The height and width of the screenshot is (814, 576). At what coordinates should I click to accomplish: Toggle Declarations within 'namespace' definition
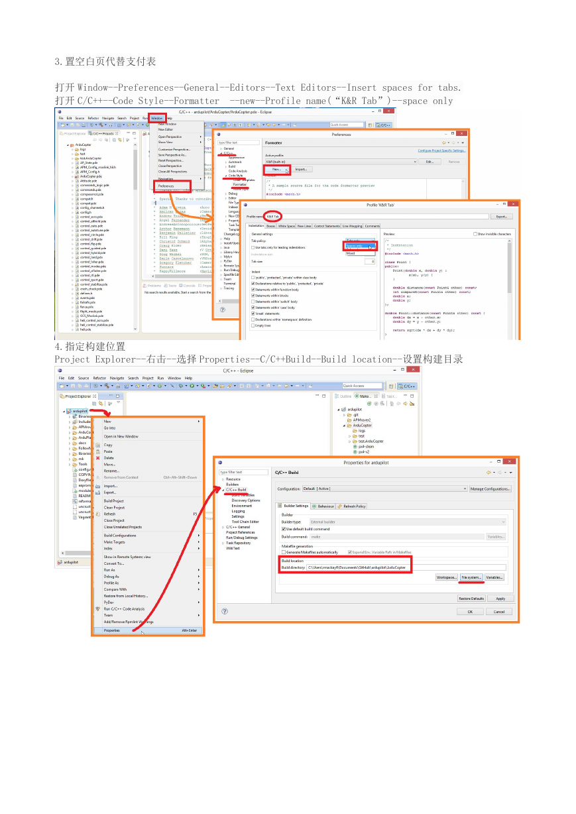(x=253, y=320)
